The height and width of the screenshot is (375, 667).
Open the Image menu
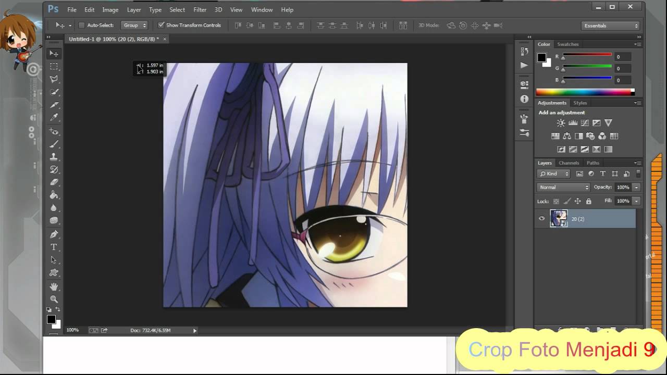click(110, 9)
